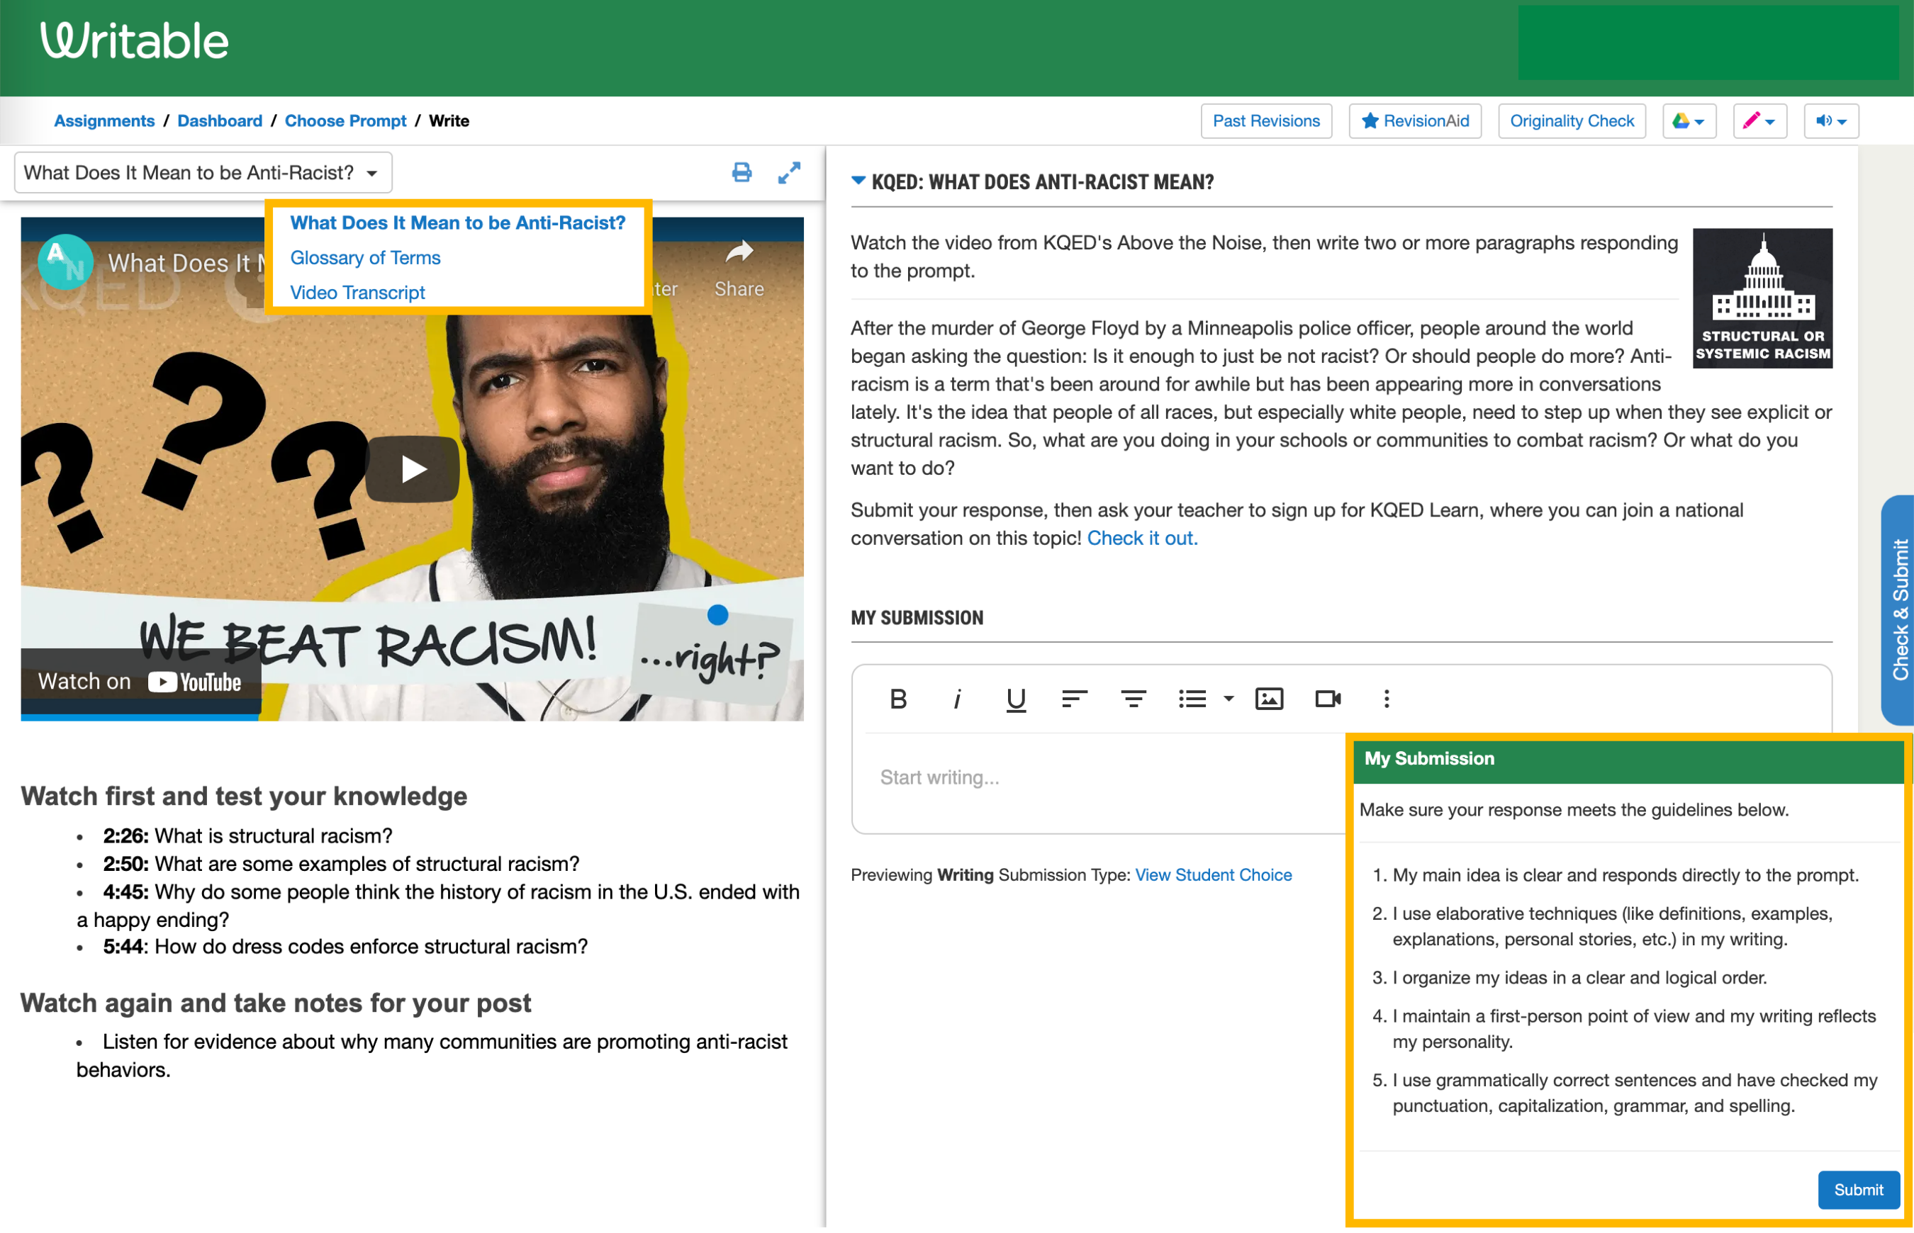1914x1233 pixels.
Task: Click the Structural or Systemic Racism thumbnail
Action: (x=1762, y=298)
